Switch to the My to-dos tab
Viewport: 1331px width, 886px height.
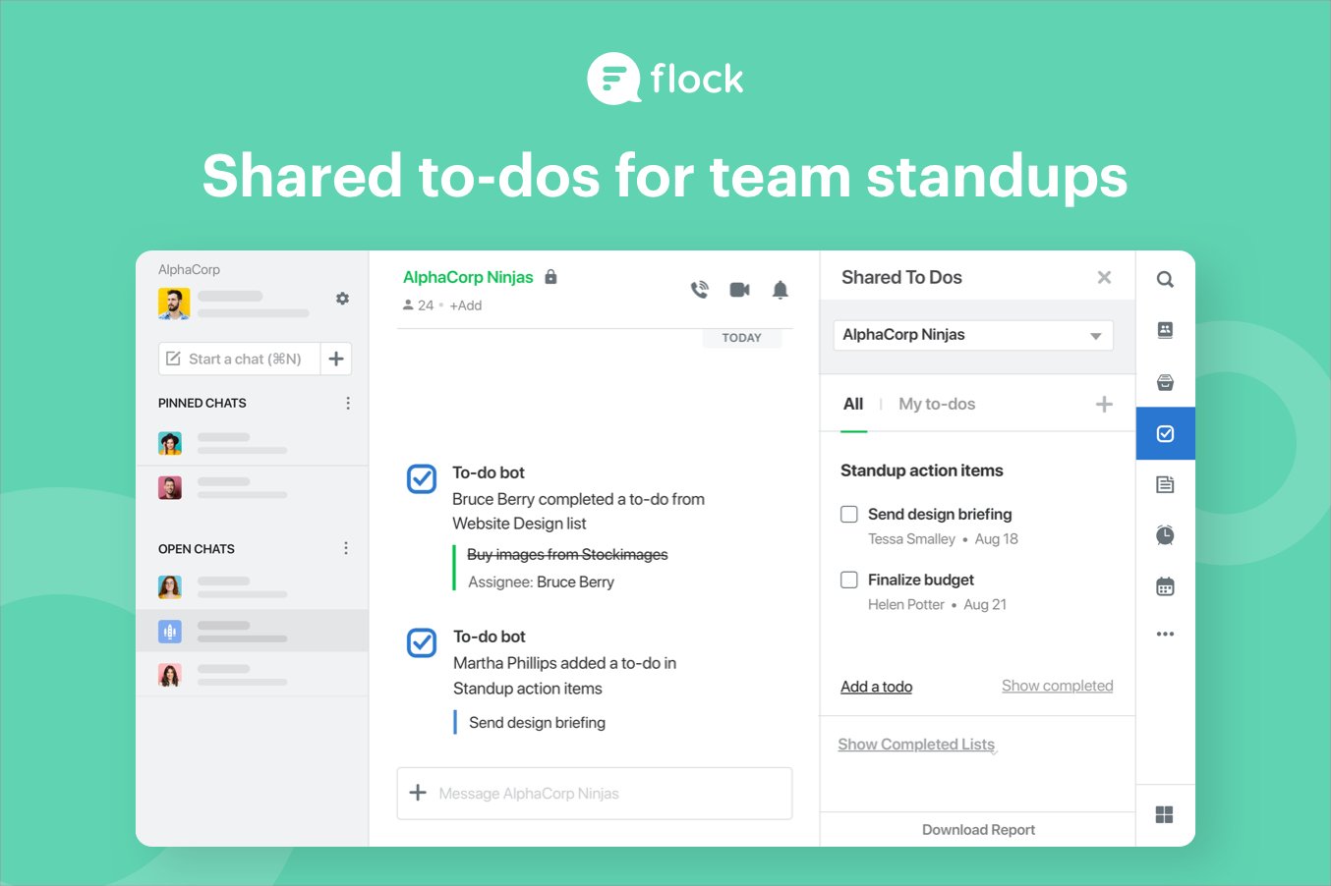(x=937, y=404)
